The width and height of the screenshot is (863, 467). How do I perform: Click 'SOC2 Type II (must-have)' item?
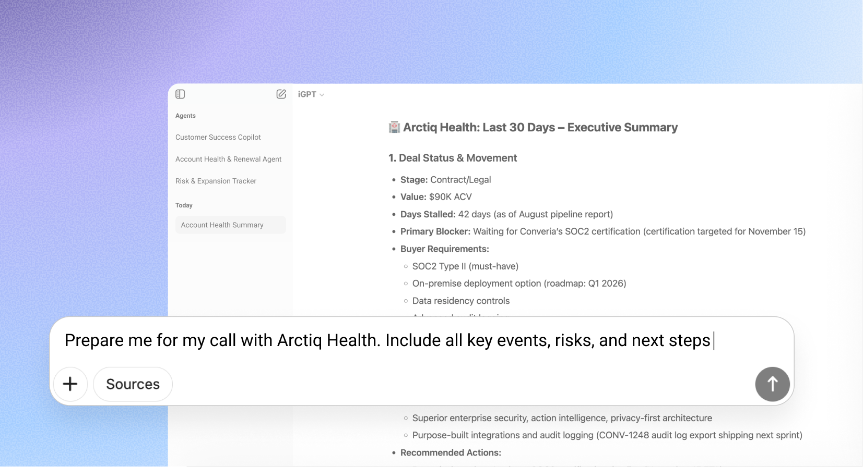465,266
